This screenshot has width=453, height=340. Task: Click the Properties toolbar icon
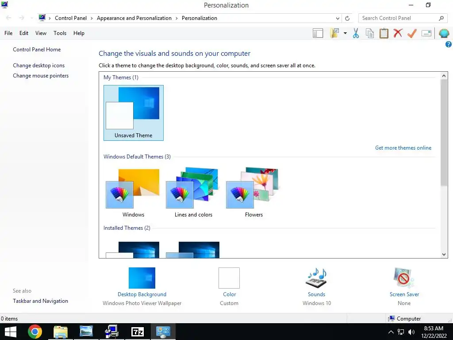point(426,33)
